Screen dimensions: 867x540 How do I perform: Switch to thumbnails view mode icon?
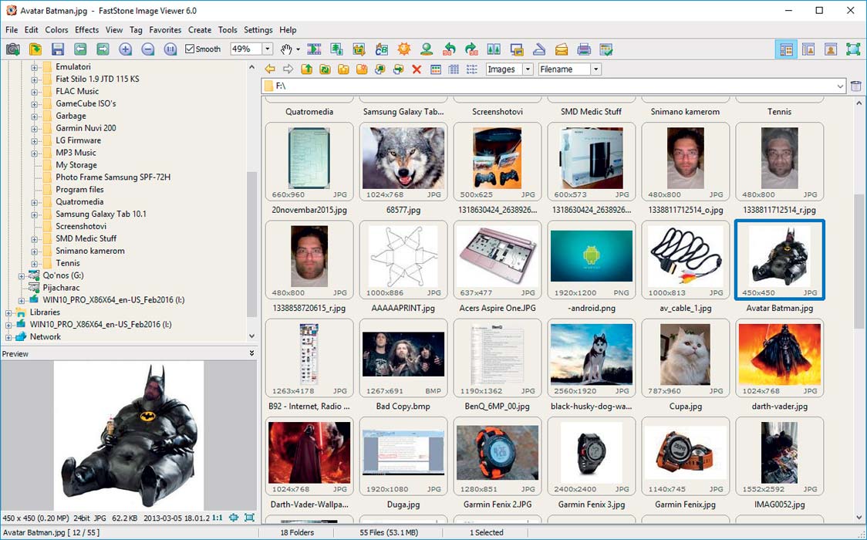[436, 69]
